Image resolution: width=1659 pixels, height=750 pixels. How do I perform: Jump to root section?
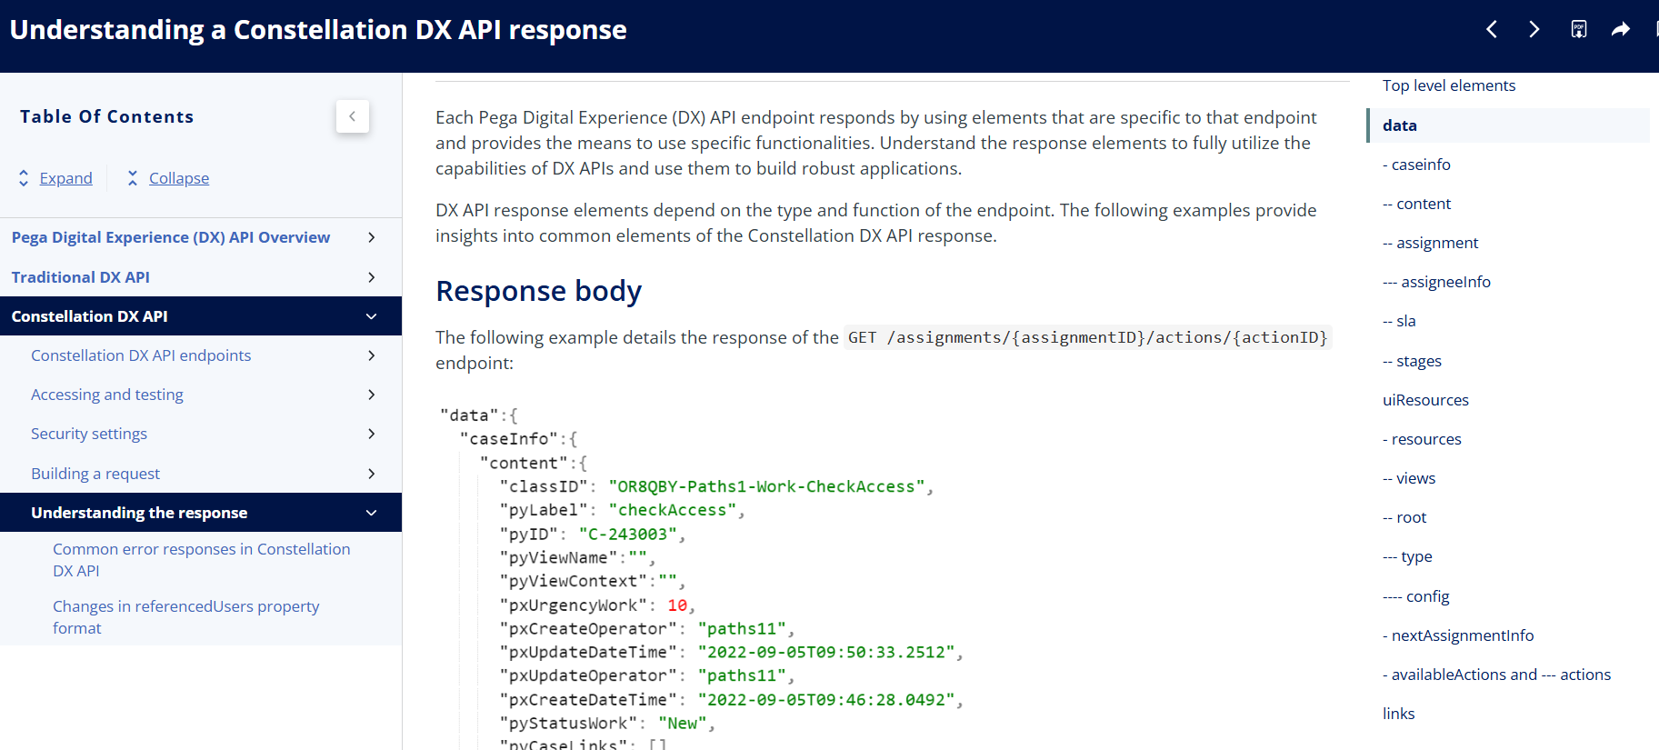[x=1404, y=517]
